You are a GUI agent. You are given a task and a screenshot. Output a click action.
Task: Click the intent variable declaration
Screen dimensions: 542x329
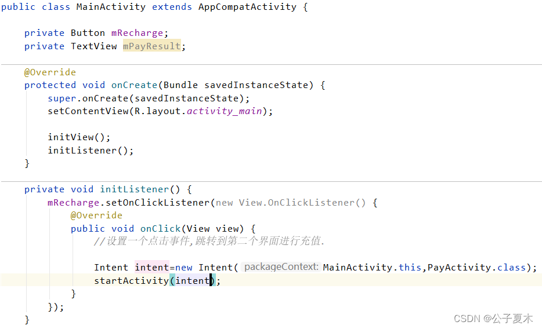pos(151,267)
